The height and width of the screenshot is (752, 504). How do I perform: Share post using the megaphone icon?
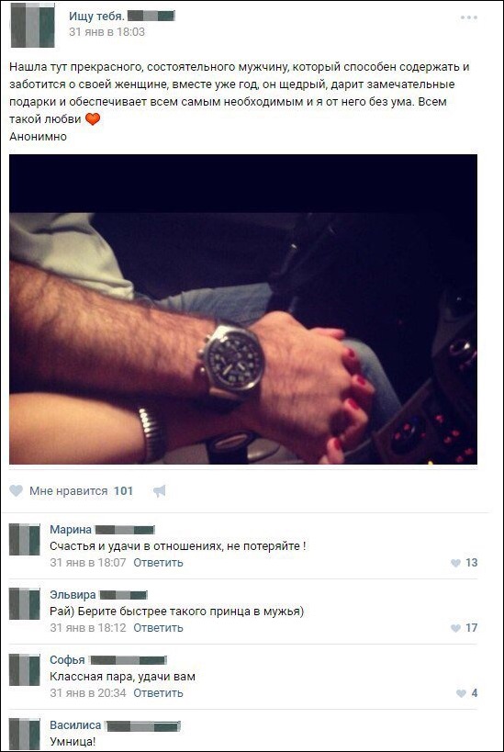coord(159,490)
